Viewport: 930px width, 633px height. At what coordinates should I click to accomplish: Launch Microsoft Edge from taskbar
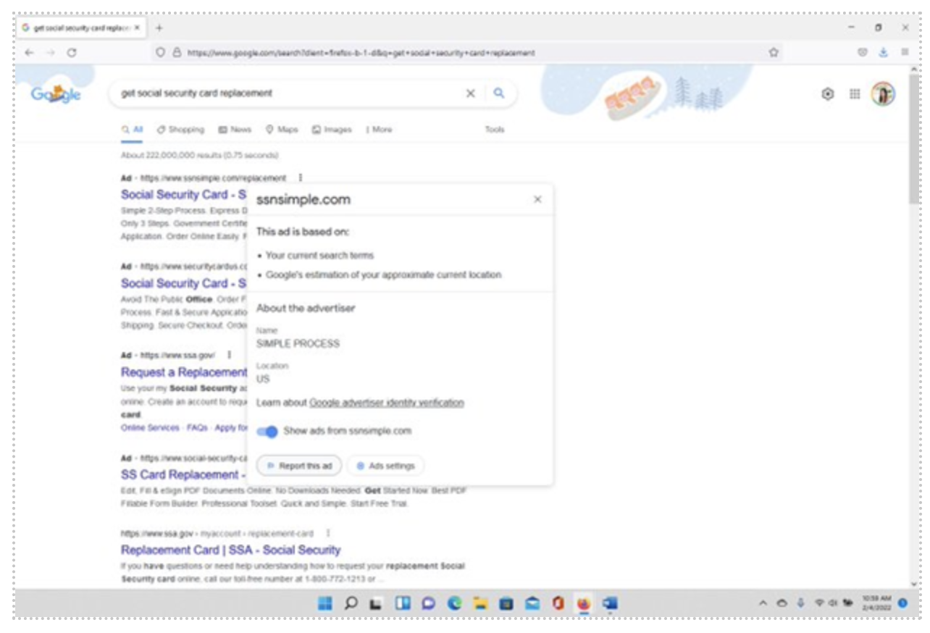click(454, 603)
